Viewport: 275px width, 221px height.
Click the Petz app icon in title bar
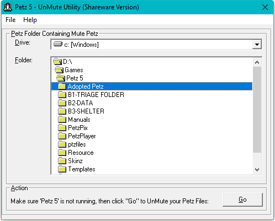pos(8,7)
